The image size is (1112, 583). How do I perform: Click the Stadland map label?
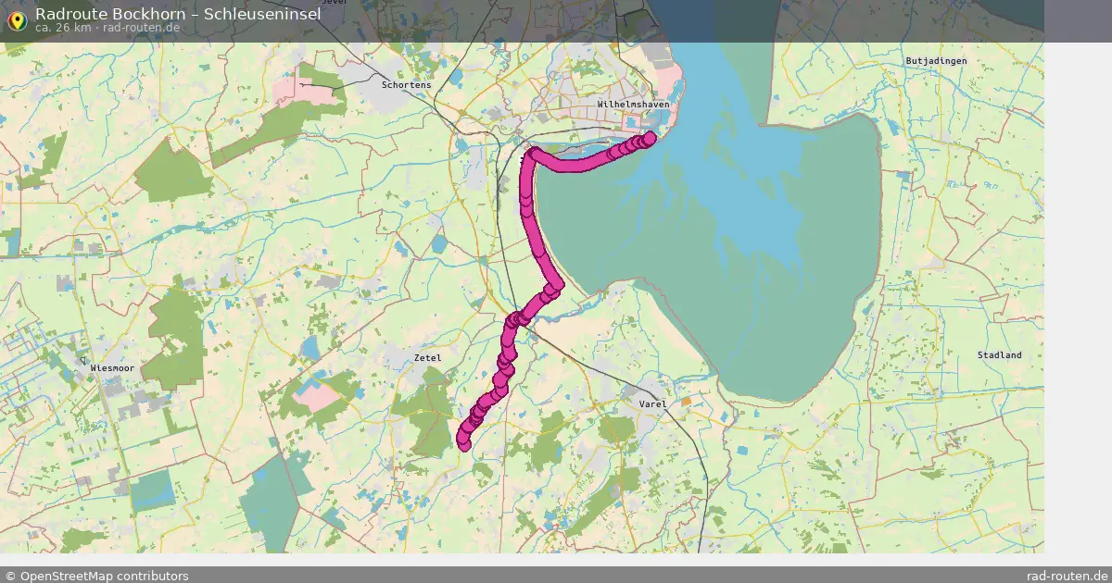(1000, 355)
